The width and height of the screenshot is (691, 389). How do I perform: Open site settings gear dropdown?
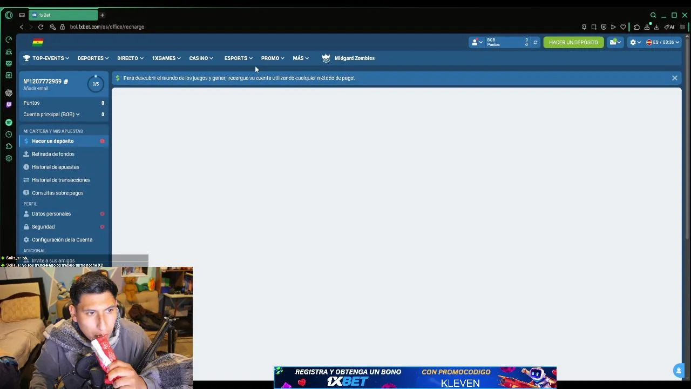[x=635, y=42]
